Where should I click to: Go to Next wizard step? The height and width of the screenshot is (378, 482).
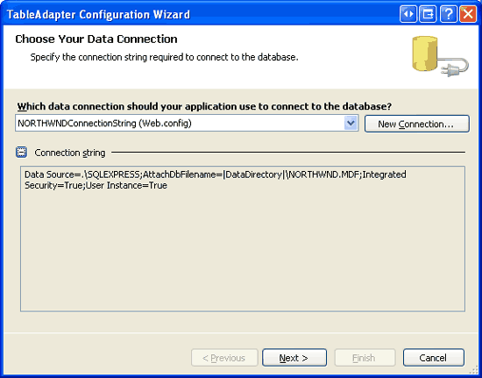pos(294,358)
